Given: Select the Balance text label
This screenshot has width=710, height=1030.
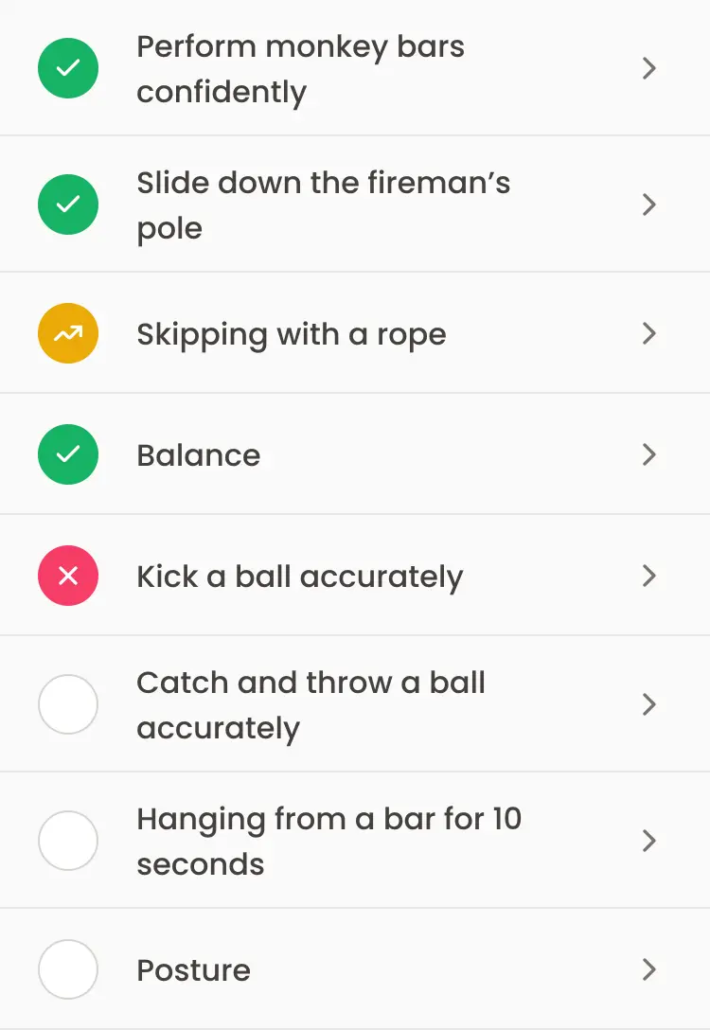Looking at the screenshot, I should (x=199, y=455).
